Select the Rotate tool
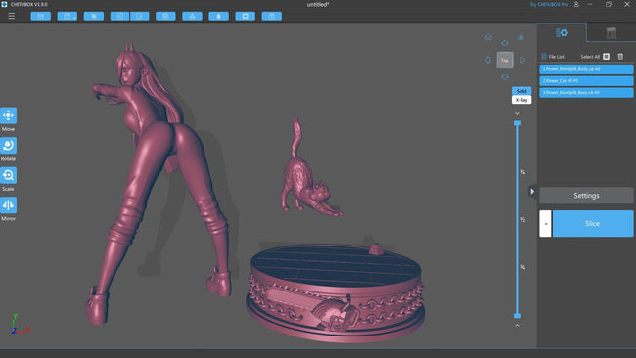 tap(8, 146)
